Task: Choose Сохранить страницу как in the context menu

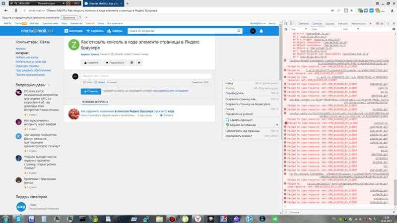Action: [x=252, y=99]
